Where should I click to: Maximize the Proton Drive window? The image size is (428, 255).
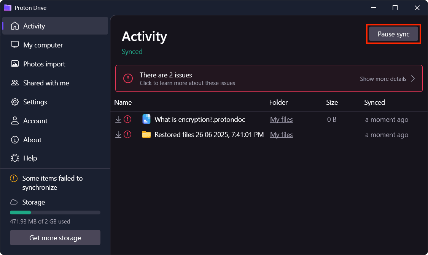[395, 8]
